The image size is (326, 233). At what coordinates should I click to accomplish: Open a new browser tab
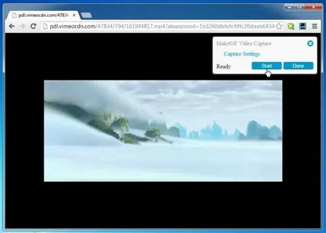[86, 15]
